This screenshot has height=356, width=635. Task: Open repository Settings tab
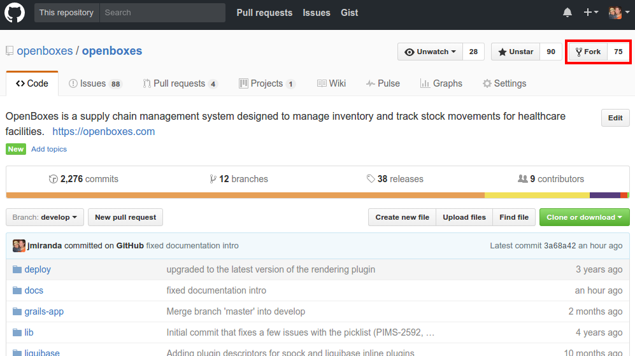point(504,83)
